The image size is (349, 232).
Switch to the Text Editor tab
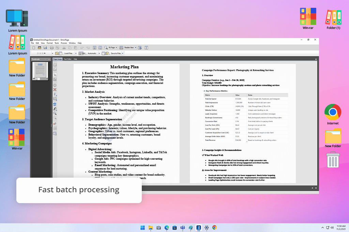67,59
